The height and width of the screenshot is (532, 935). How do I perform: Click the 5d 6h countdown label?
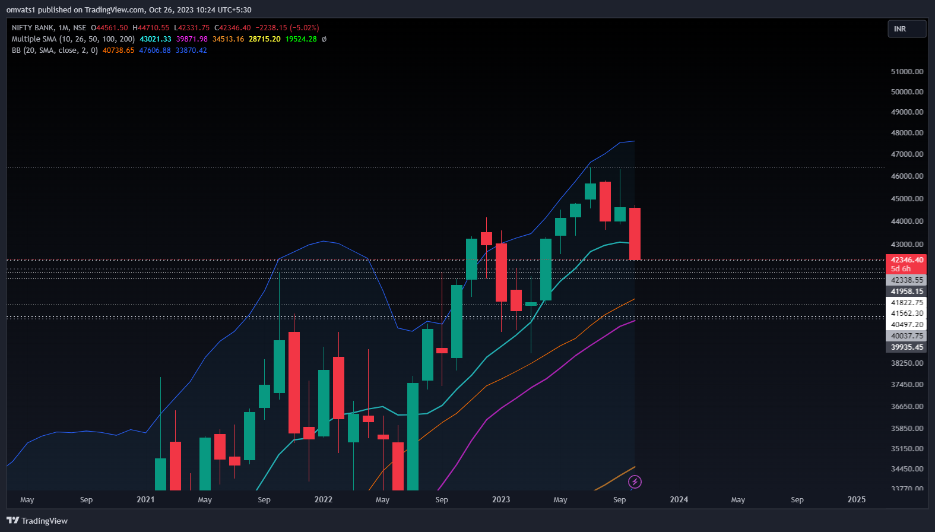tap(901, 269)
